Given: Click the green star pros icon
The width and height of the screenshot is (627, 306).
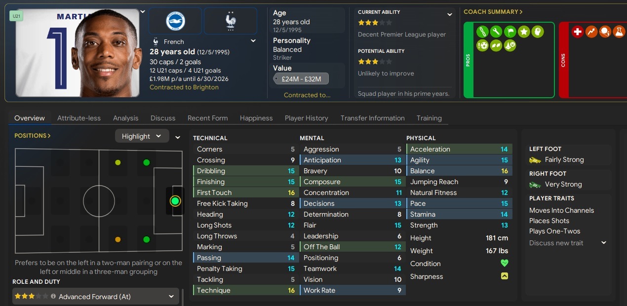Looking at the screenshot, I should (524, 32).
